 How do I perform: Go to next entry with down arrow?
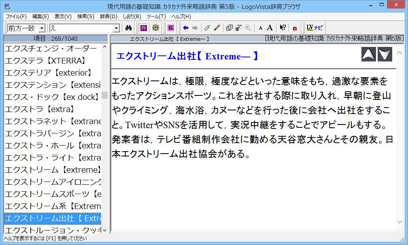click(x=385, y=55)
